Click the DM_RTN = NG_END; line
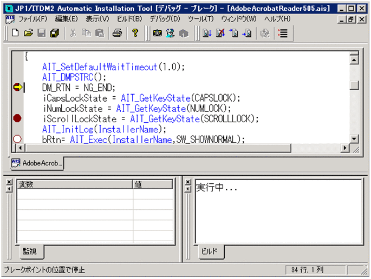Screen dimensions: 371x279 [x=79, y=88]
